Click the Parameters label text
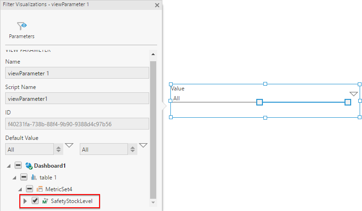362x211 pixels. tap(22, 36)
